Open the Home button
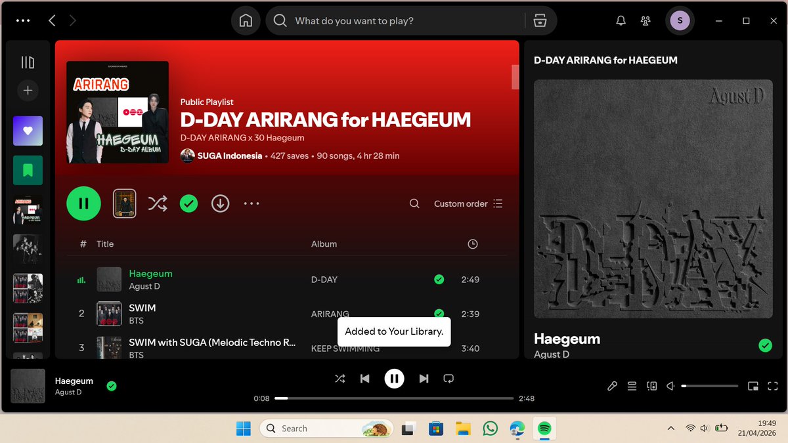788x443 pixels. tap(246, 21)
